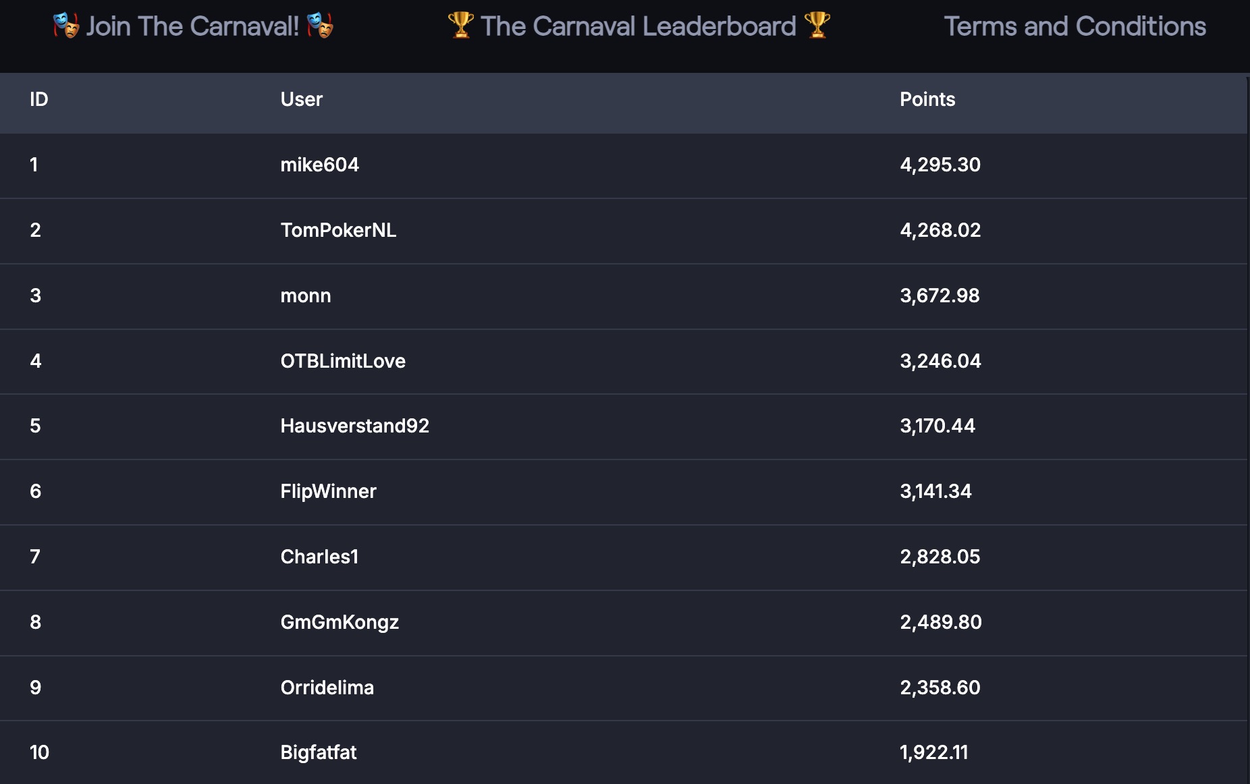Select the TomPokerNL username
1250x784 pixels.
pyautogui.click(x=338, y=230)
